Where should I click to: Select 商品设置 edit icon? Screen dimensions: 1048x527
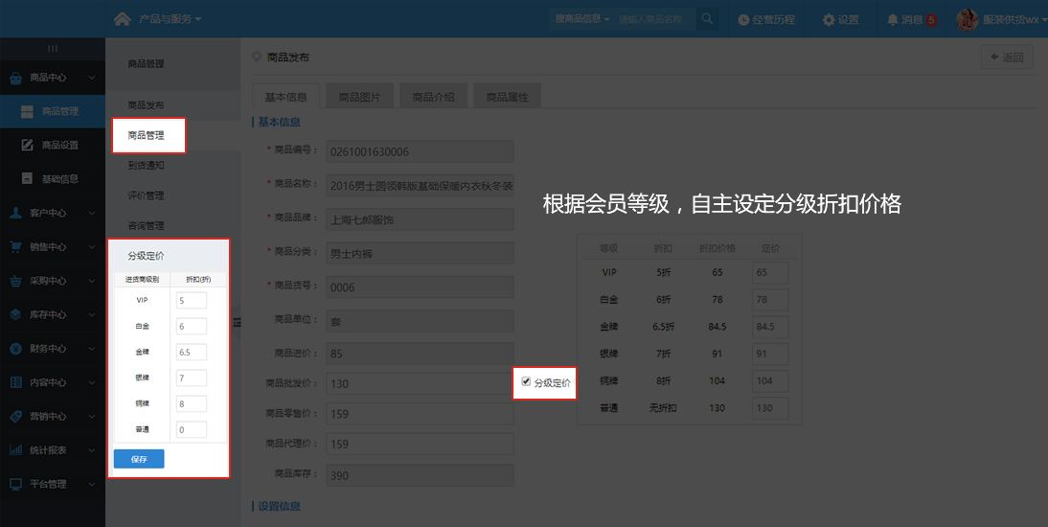click(28, 145)
